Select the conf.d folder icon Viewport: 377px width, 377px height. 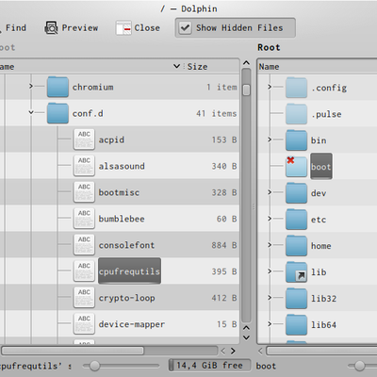(57, 113)
